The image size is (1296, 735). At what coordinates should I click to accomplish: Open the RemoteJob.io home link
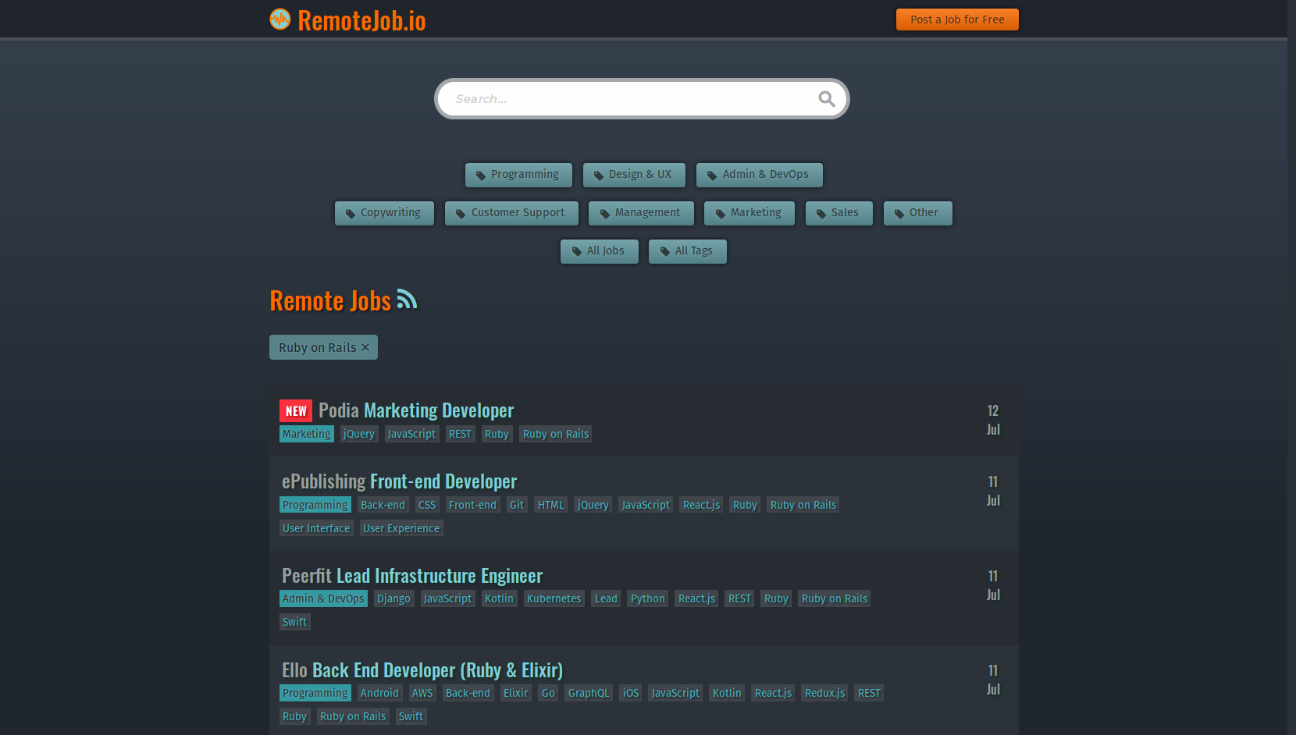(361, 20)
